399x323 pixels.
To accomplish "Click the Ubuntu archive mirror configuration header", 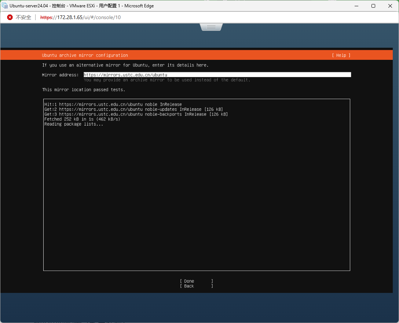I will pos(85,55).
